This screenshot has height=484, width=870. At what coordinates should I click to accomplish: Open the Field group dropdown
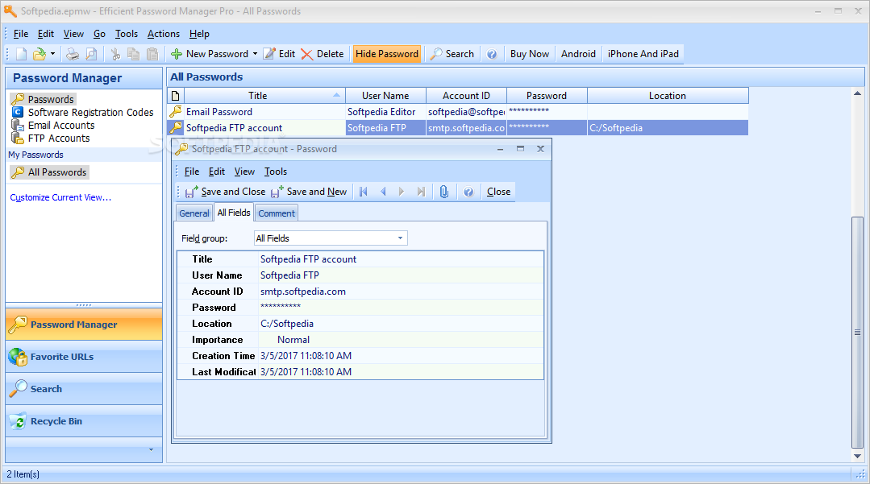(x=331, y=238)
